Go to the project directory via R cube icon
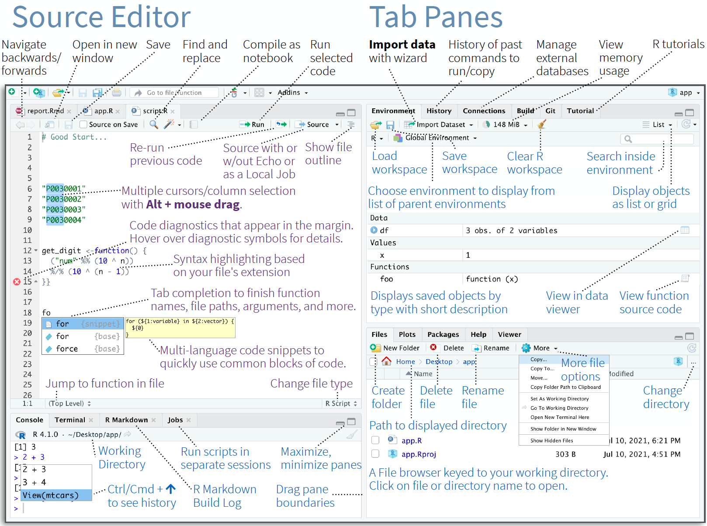Image resolution: width=707 pixels, height=526 pixels. (x=678, y=361)
